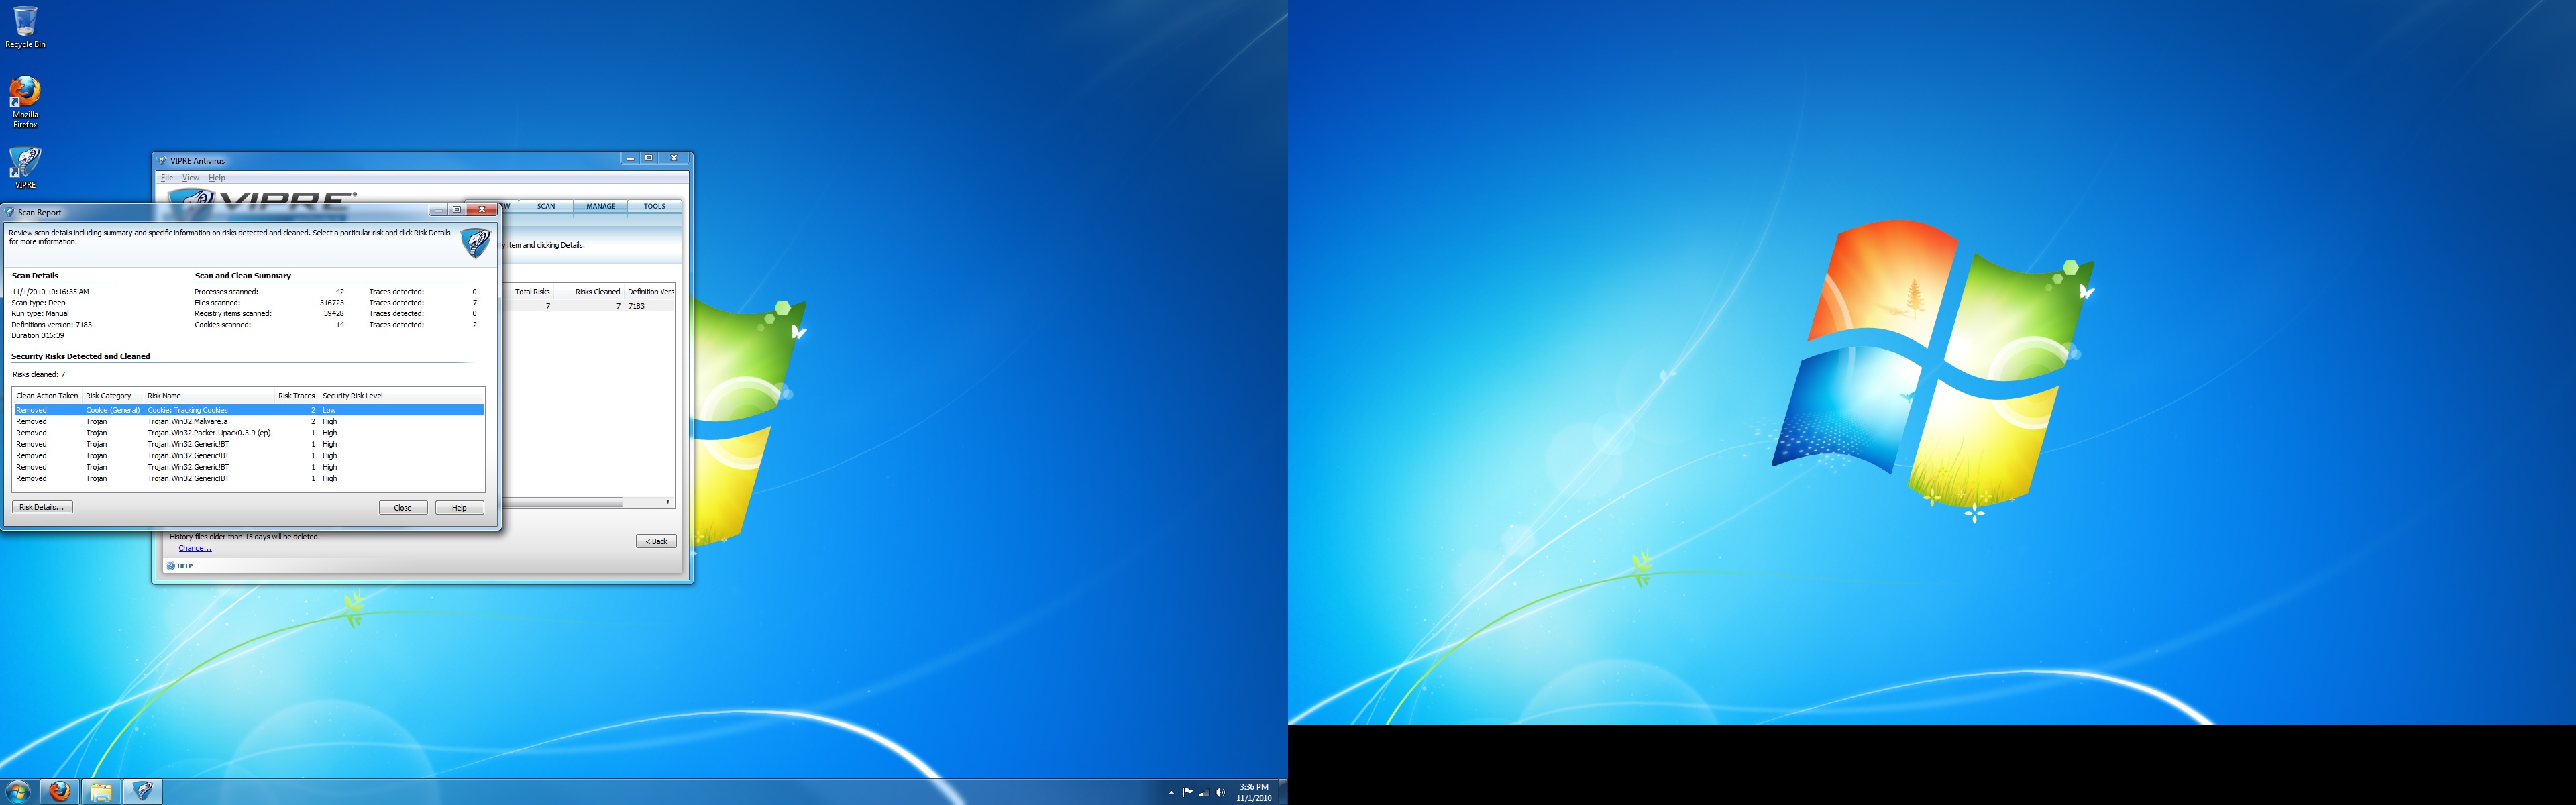Click the < Back button

(x=656, y=541)
